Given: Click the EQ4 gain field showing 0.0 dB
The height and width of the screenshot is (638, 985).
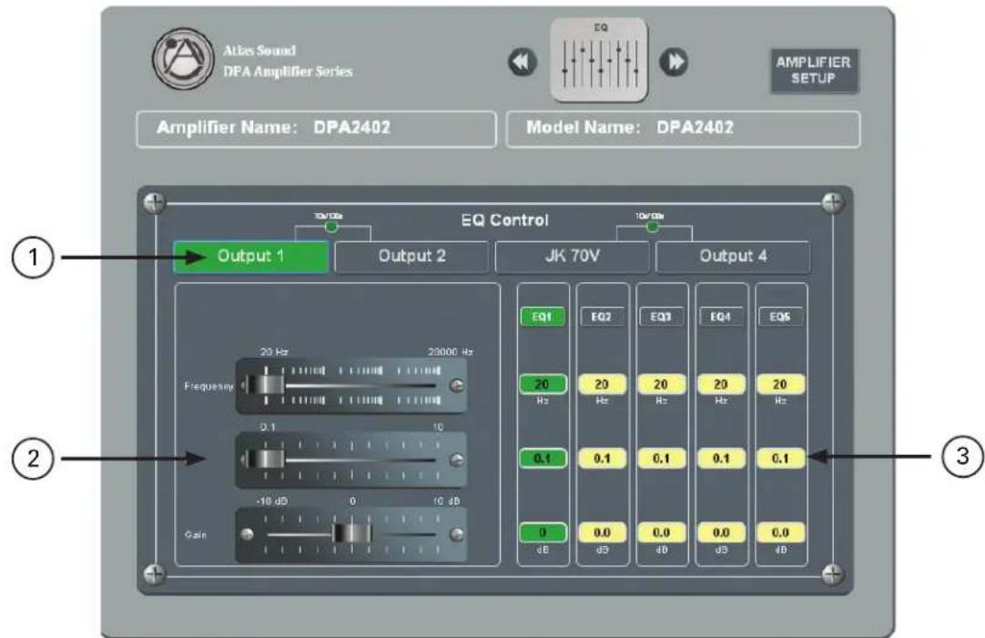Looking at the screenshot, I should coord(720,532).
